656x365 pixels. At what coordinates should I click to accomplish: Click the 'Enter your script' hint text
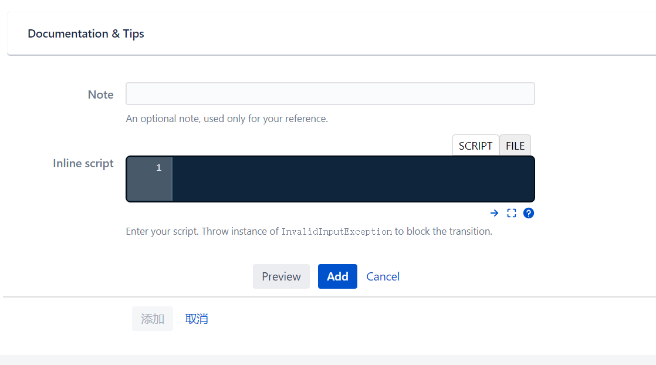pos(162,231)
